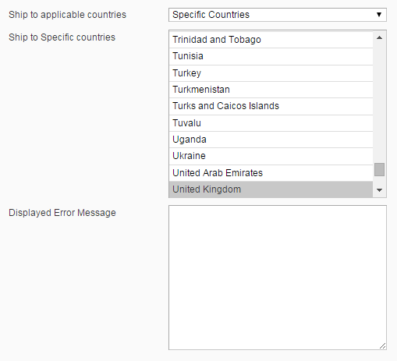Choose Turkey from the countries list
397x361 pixels.
[271, 73]
